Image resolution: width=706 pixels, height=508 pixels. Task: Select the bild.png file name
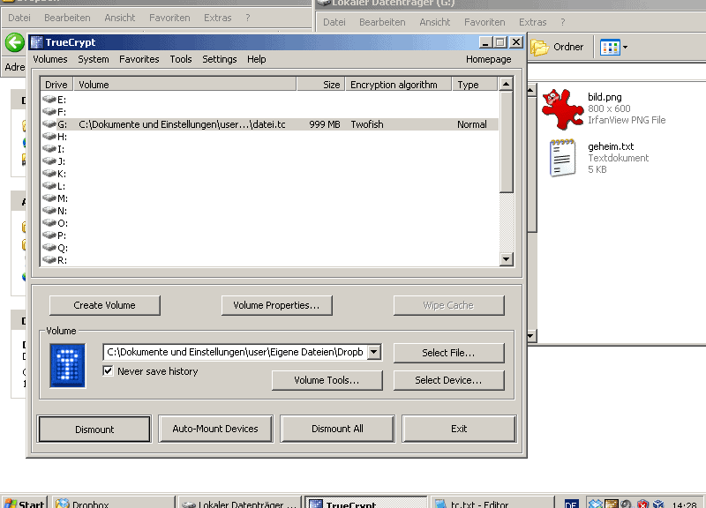pyautogui.click(x=605, y=97)
